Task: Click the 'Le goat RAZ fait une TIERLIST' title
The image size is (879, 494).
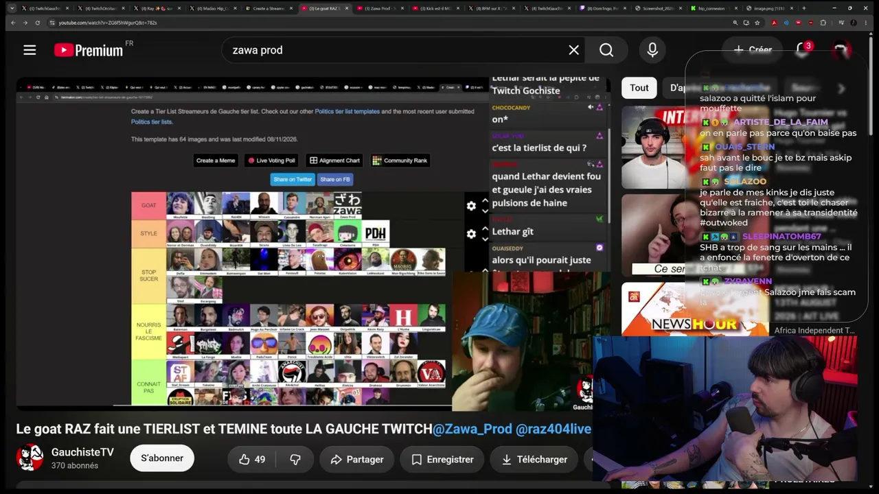Action: pos(224,429)
